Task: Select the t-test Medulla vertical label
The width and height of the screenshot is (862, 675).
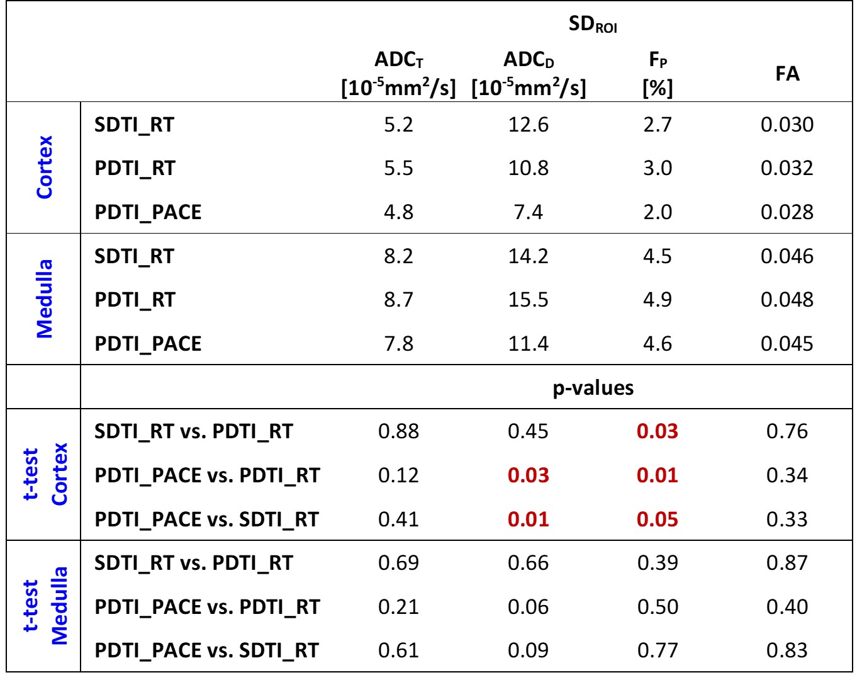Action: click(x=45, y=606)
